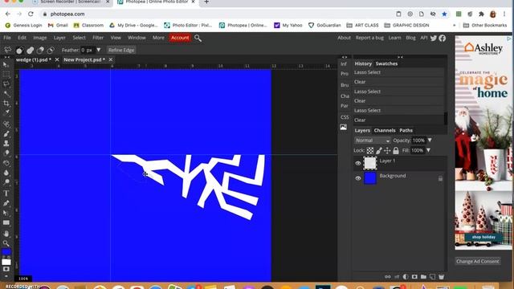Image resolution: width=514 pixels, height=289 pixels.
Task: Set selection mode to unite
Action: click(31, 50)
